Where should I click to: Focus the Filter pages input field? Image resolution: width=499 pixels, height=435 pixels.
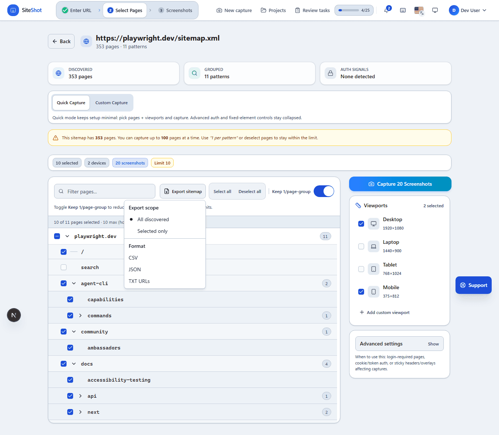[105, 191]
